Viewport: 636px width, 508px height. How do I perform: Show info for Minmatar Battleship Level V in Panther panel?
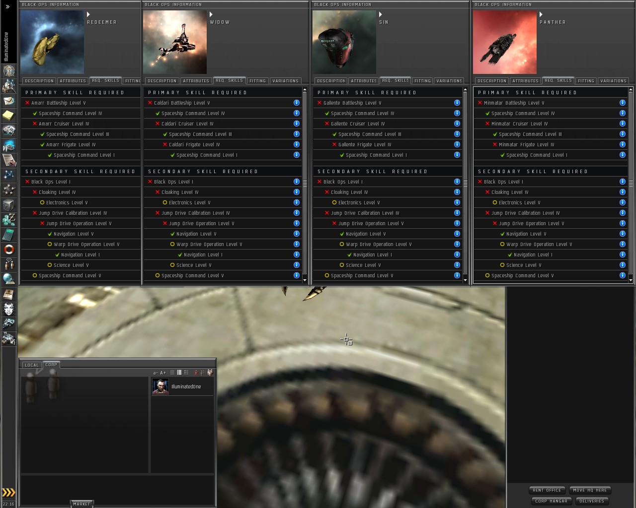coord(623,103)
